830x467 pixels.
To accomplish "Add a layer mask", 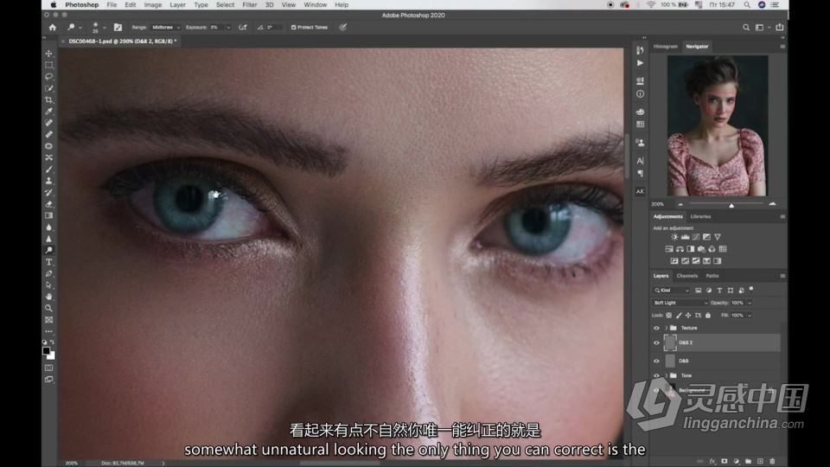I will (725, 461).
